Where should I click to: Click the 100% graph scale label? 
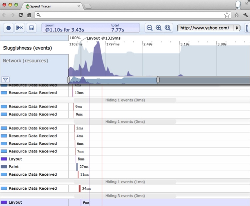pyautogui.click(x=75, y=38)
